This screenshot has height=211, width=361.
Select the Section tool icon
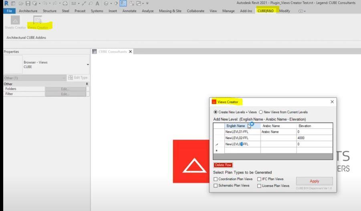click(x=116, y=4)
